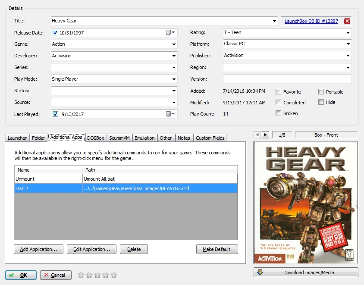
Task: Click the Cancel button
Action: (56, 275)
